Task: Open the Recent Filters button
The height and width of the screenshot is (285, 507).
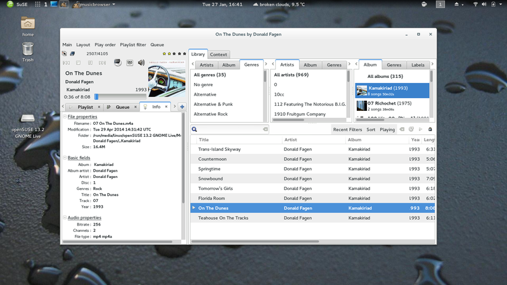Action: pos(347,130)
